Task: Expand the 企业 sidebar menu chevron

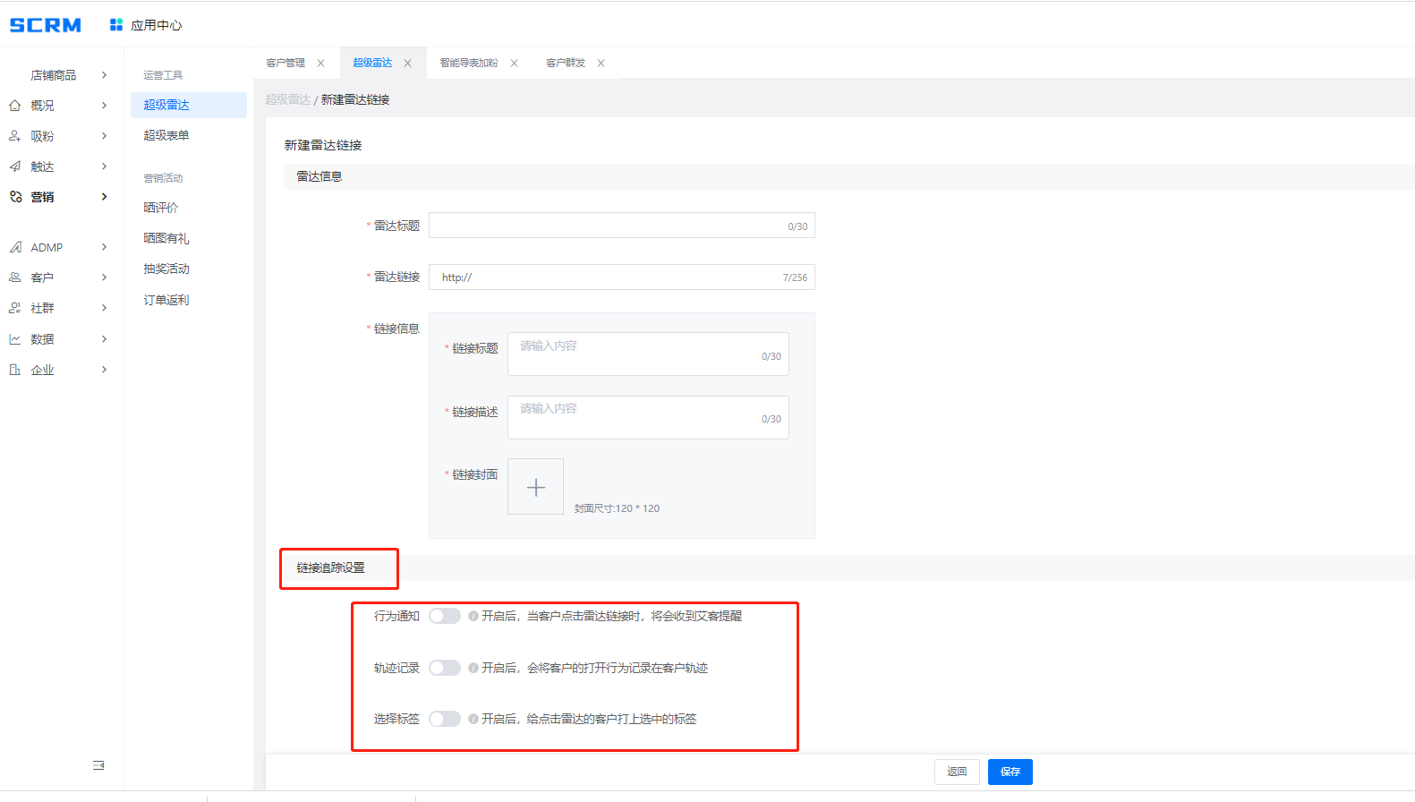Action: [105, 370]
